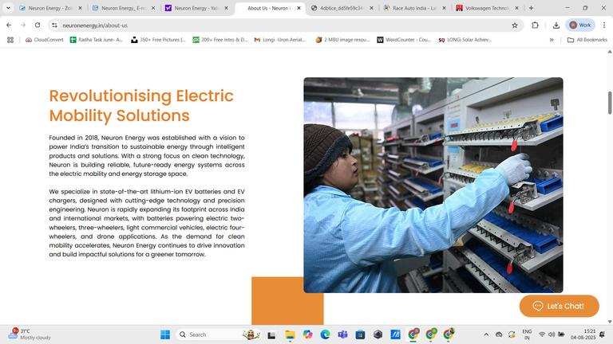Open Microsoft Teams from the taskbar

point(342,334)
